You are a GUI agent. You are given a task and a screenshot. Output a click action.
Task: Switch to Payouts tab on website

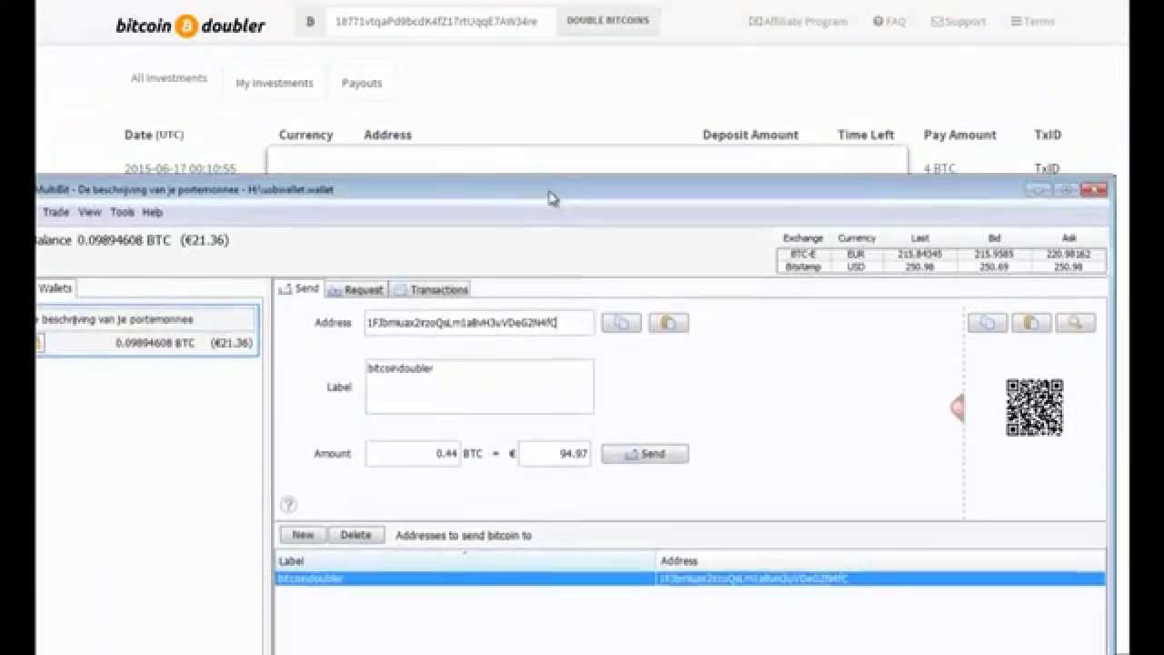tap(362, 83)
